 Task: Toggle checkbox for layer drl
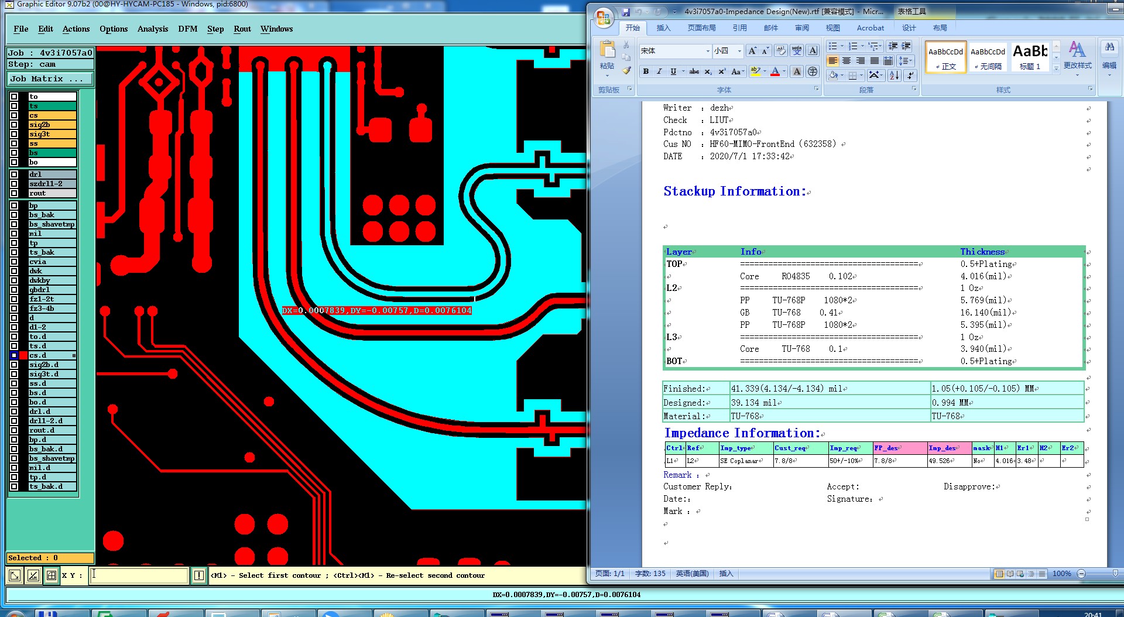pos(14,174)
